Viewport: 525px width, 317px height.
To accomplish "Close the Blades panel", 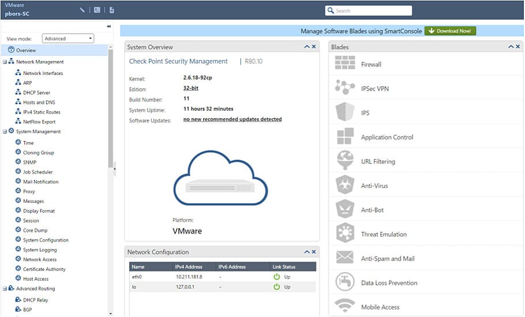I will (x=518, y=47).
